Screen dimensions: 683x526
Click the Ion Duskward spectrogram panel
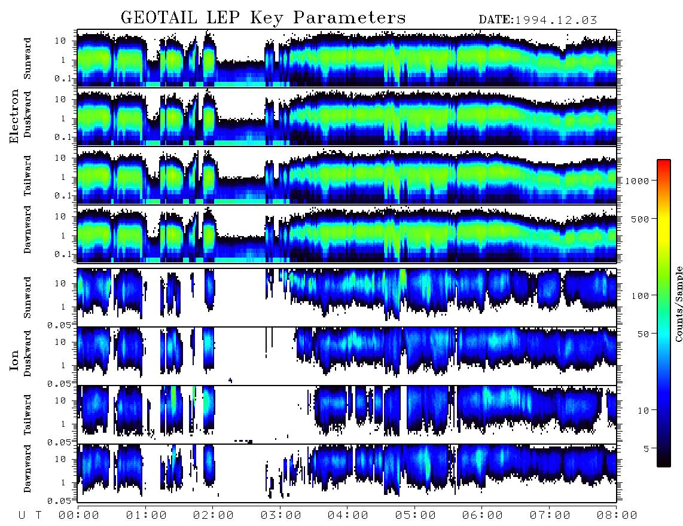(x=347, y=356)
